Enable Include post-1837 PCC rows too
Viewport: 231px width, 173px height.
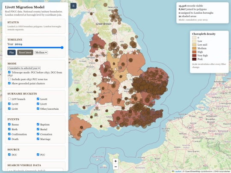point(9,79)
